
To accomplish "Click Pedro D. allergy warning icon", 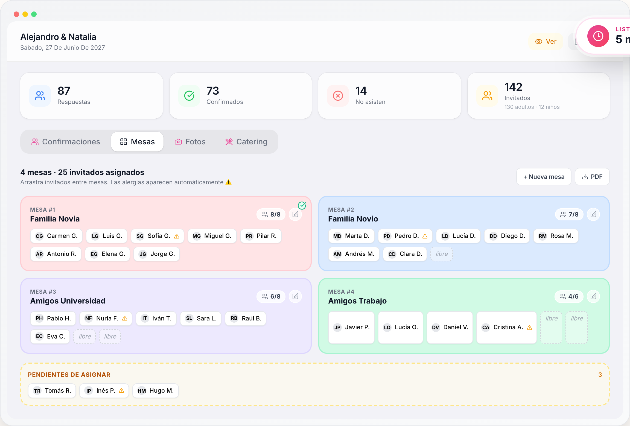I will [x=425, y=236].
